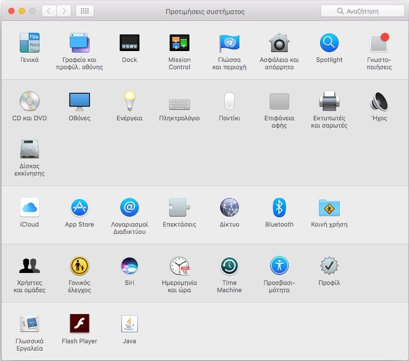
Task: Open Γλώσσα και περιοχή pane
Action: click(x=229, y=43)
